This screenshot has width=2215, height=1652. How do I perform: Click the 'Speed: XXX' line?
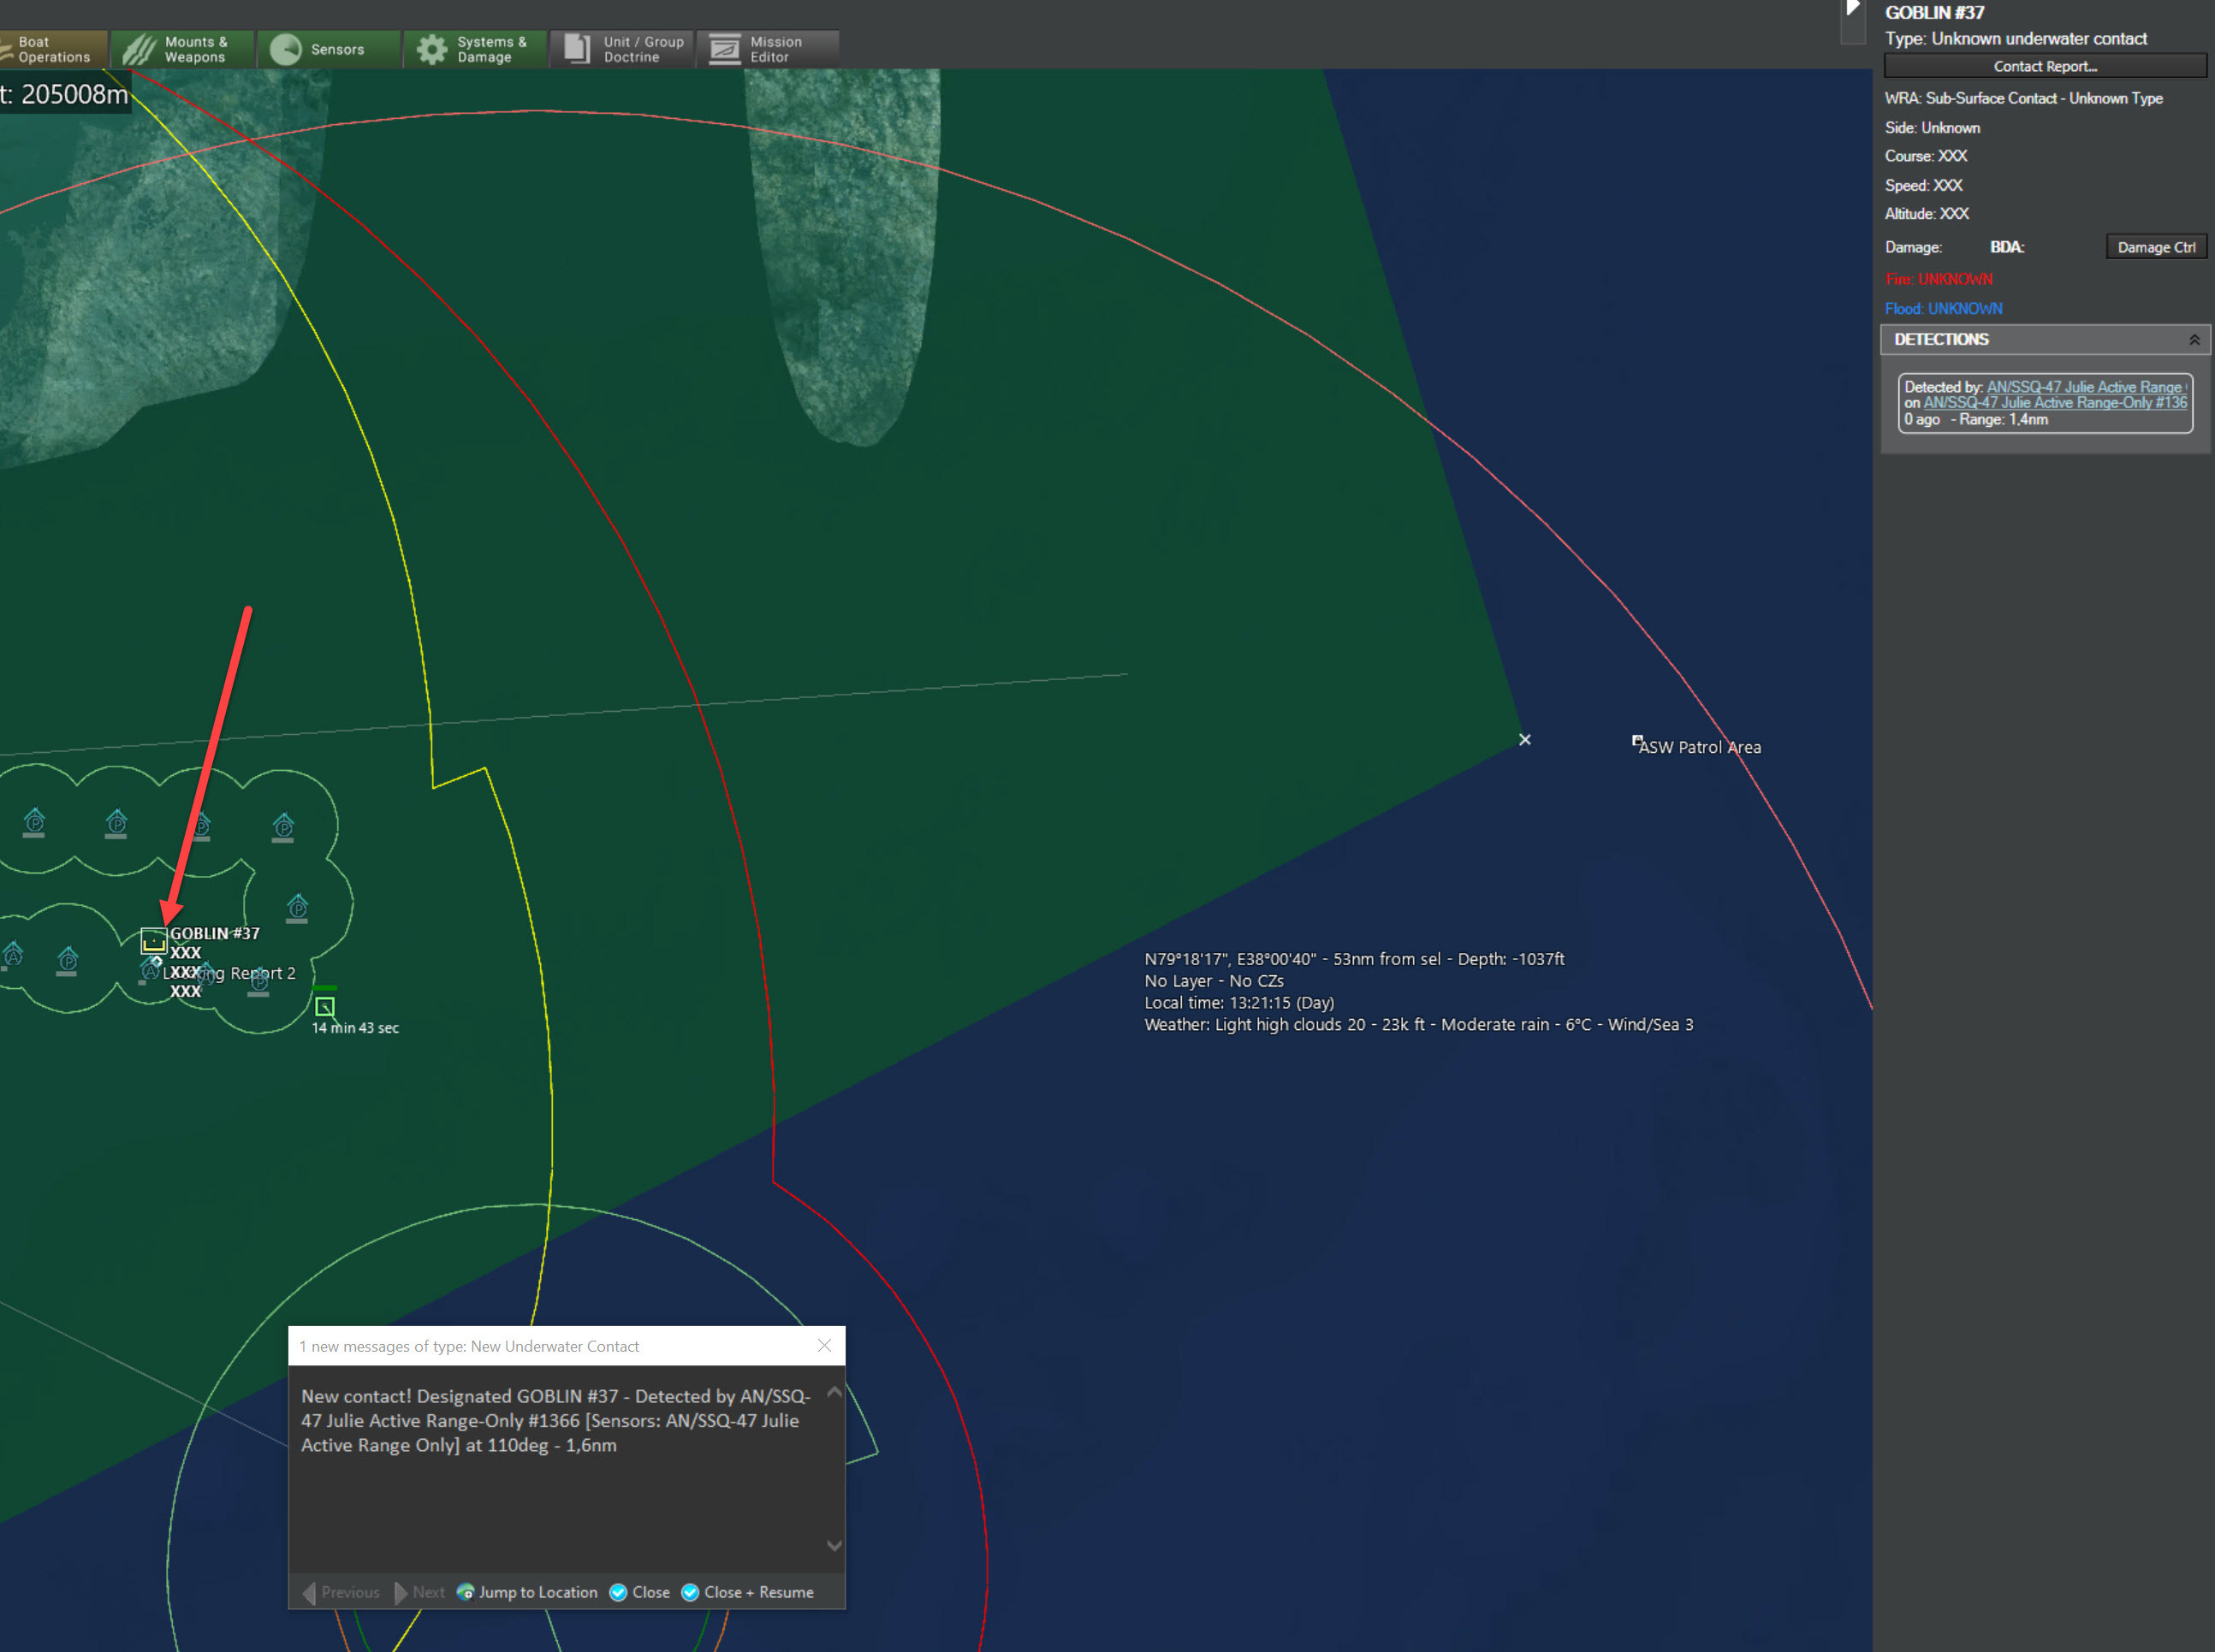pos(1924,185)
